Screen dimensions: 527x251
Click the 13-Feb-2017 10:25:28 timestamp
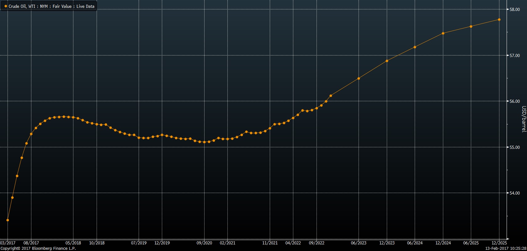click(x=506, y=248)
